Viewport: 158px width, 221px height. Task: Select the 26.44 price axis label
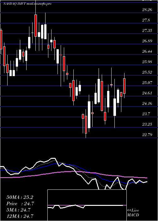click(147, 51)
